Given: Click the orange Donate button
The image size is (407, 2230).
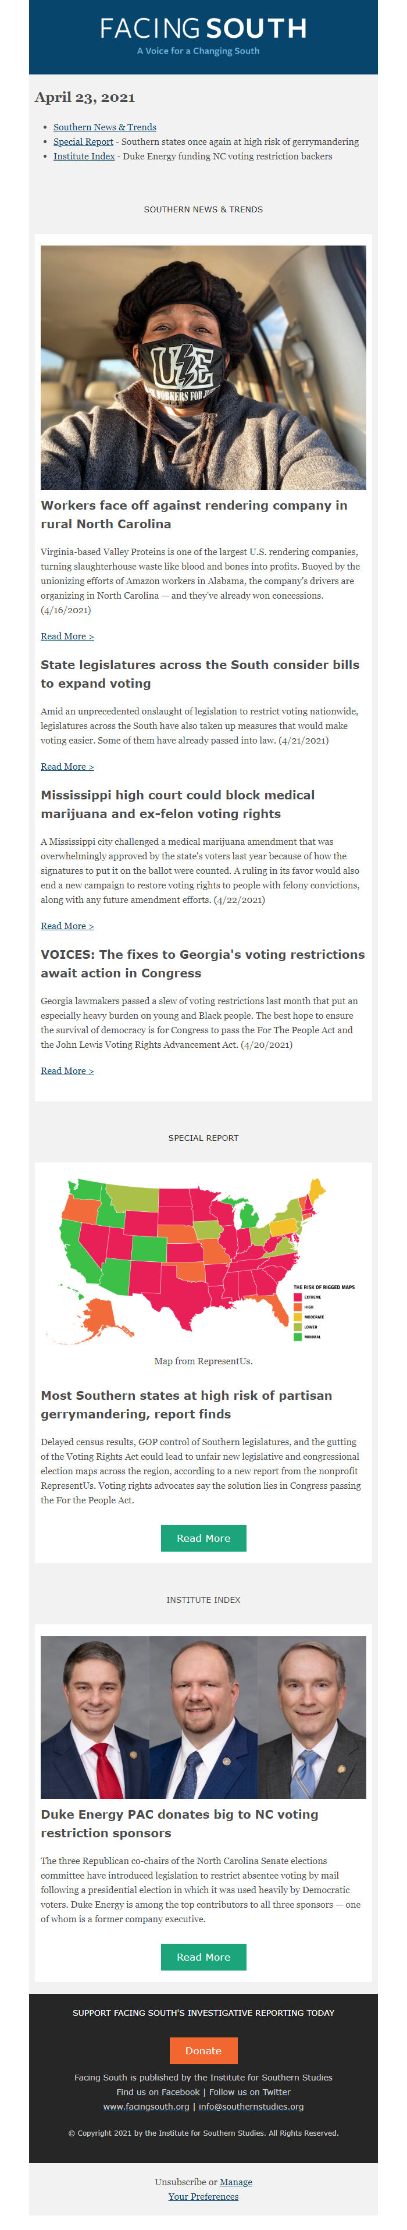Looking at the screenshot, I should tap(203, 2051).
